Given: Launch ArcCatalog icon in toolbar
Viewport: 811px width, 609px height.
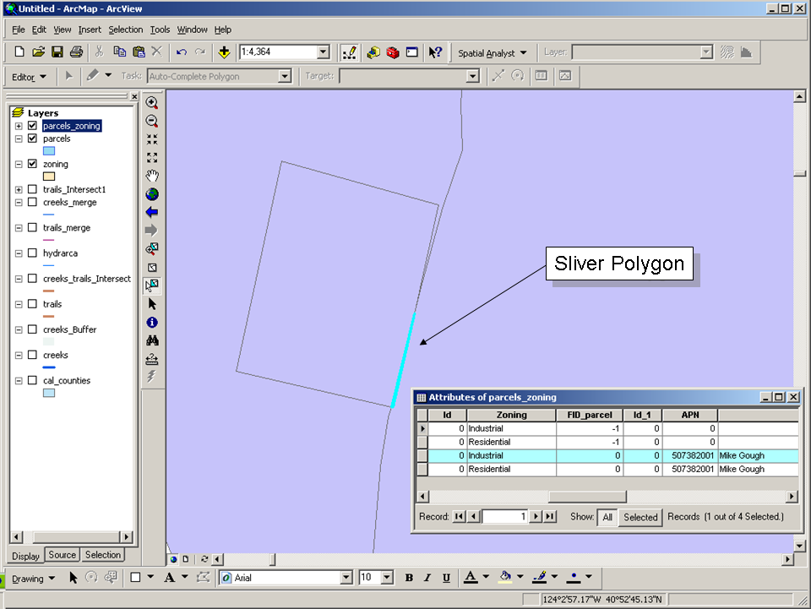Looking at the screenshot, I should pos(373,52).
